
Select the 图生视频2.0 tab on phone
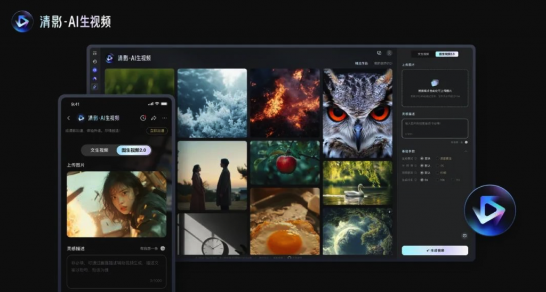134,150
